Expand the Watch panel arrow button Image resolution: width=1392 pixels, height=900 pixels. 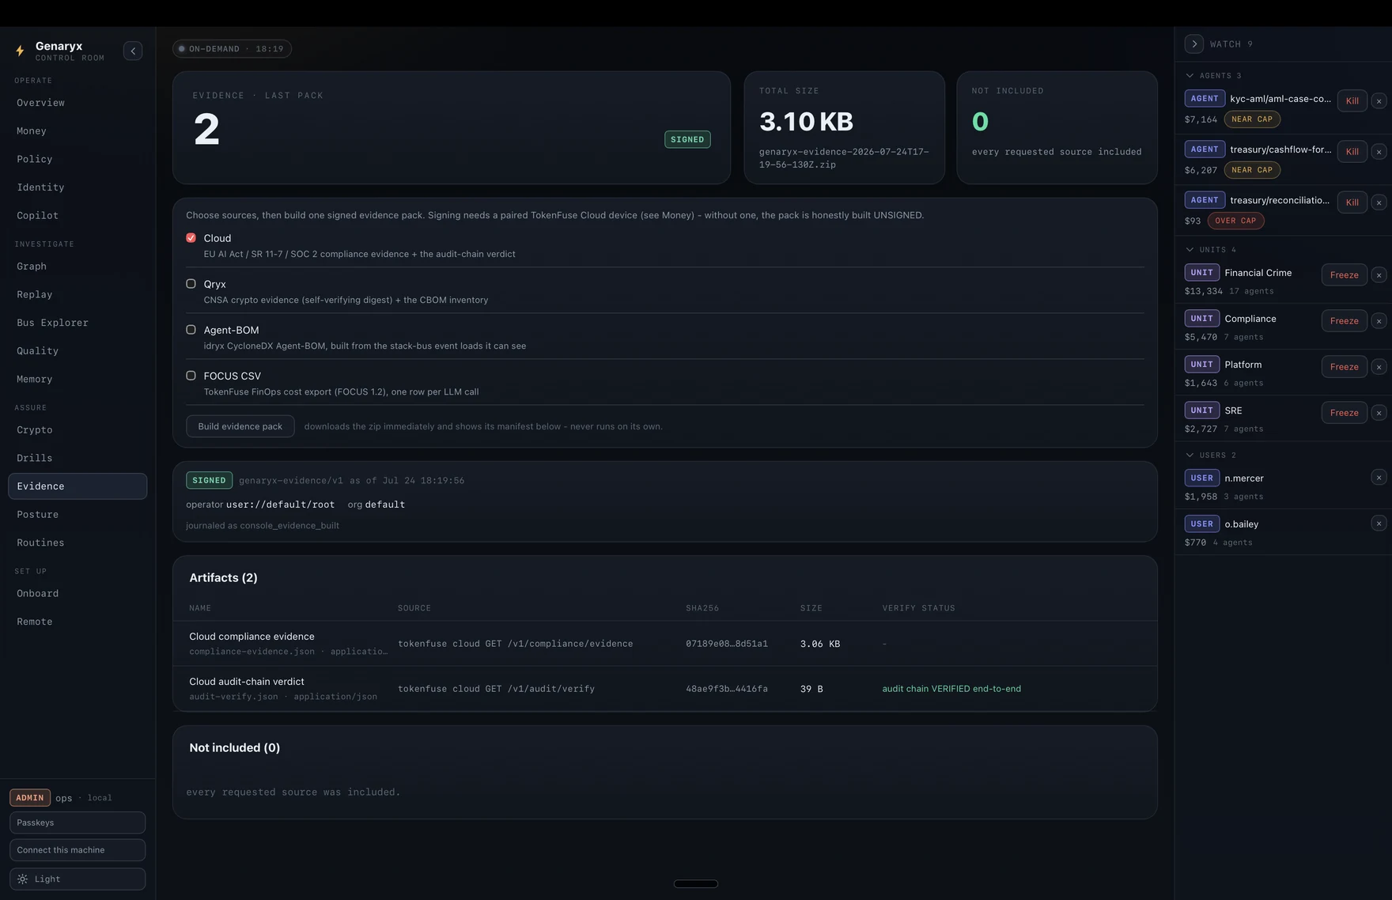click(x=1194, y=44)
